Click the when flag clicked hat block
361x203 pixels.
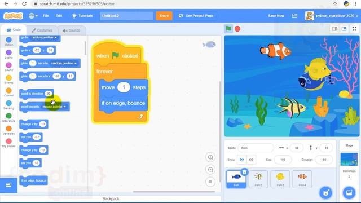point(118,55)
